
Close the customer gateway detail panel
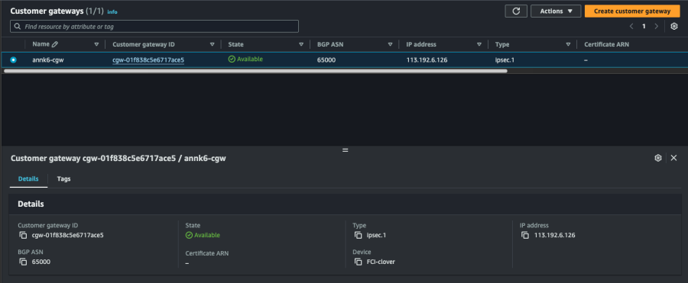click(674, 158)
